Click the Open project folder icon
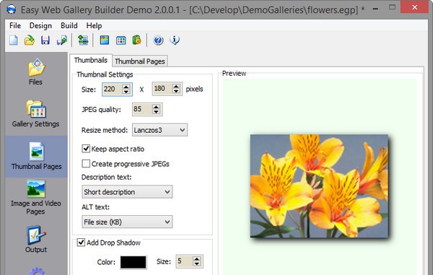433x275 pixels. tap(30, 40)
